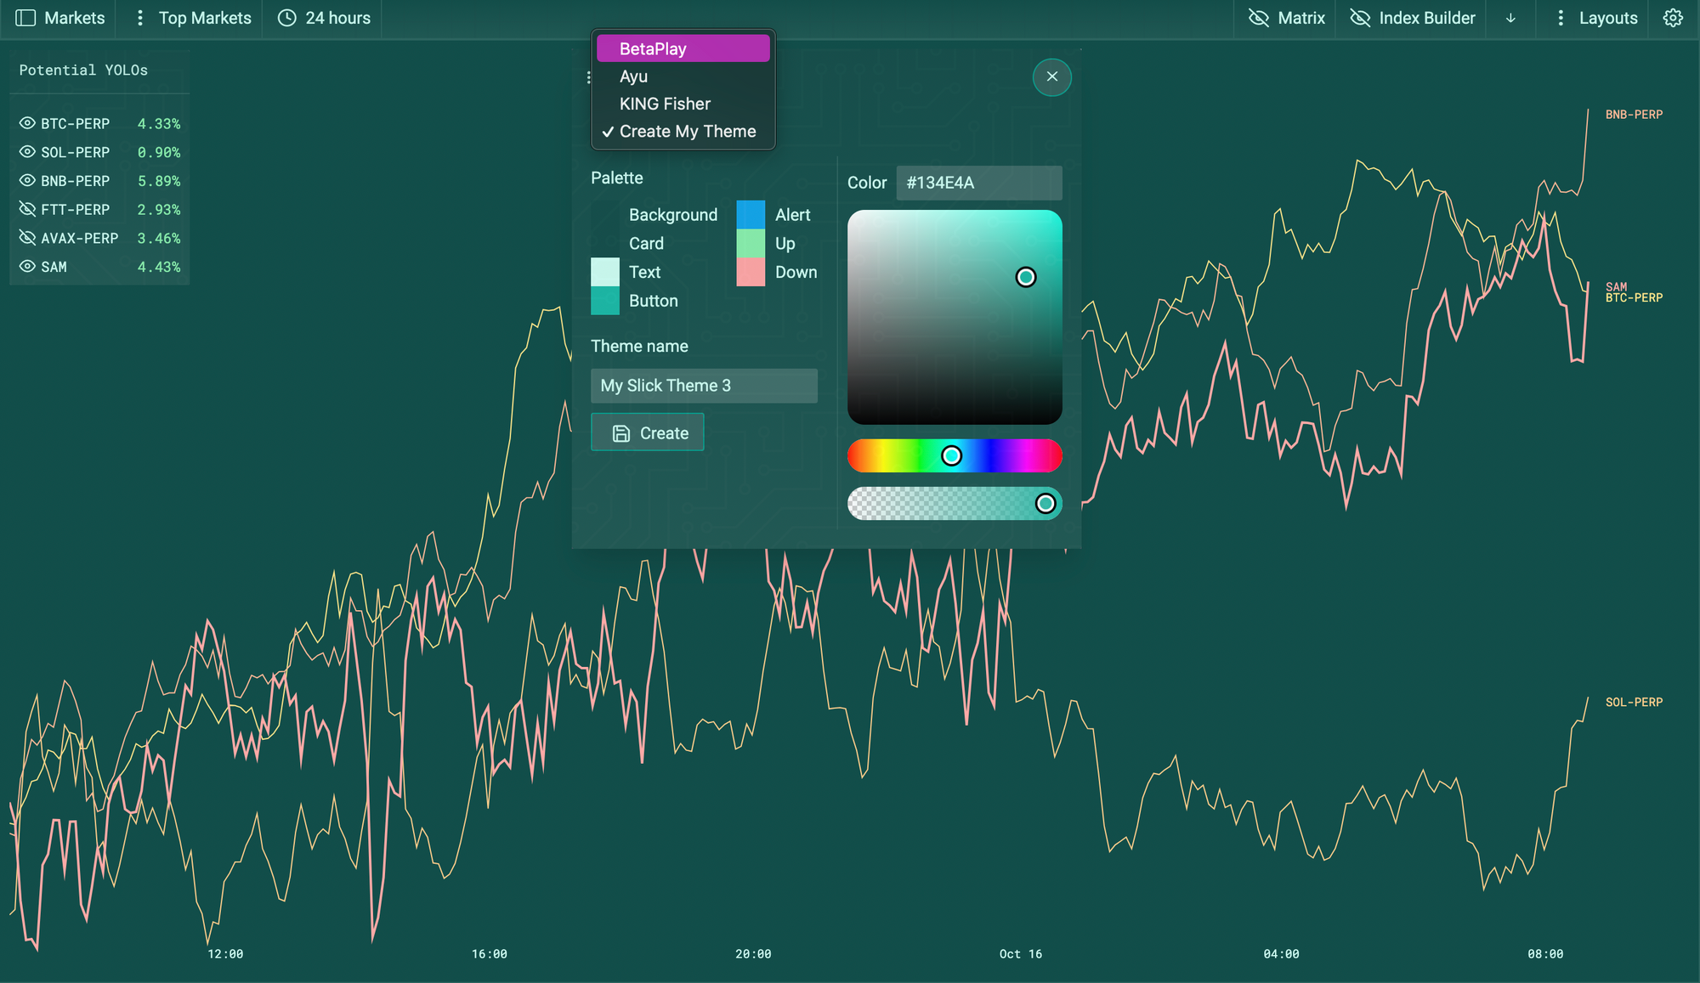Show the hidden FTT-PERP series
The height and width of the screenshot is (983, 1700).
(x=27, y=209)
